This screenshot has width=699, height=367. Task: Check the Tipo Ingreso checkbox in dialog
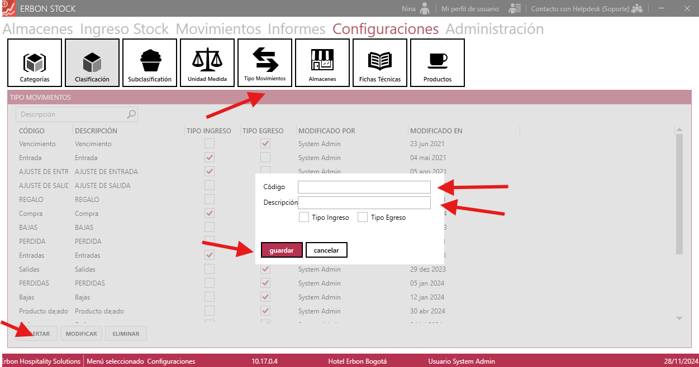pos(304,217)
